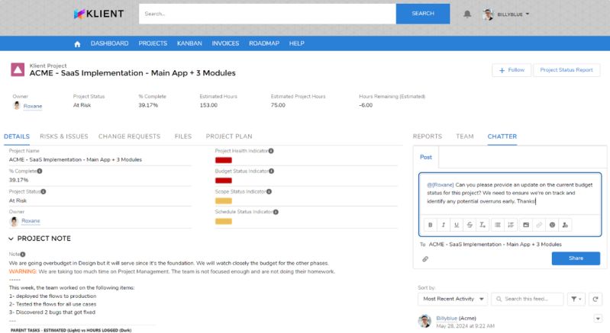Click the Klient Project pink triangle icon

coord(18,70)
